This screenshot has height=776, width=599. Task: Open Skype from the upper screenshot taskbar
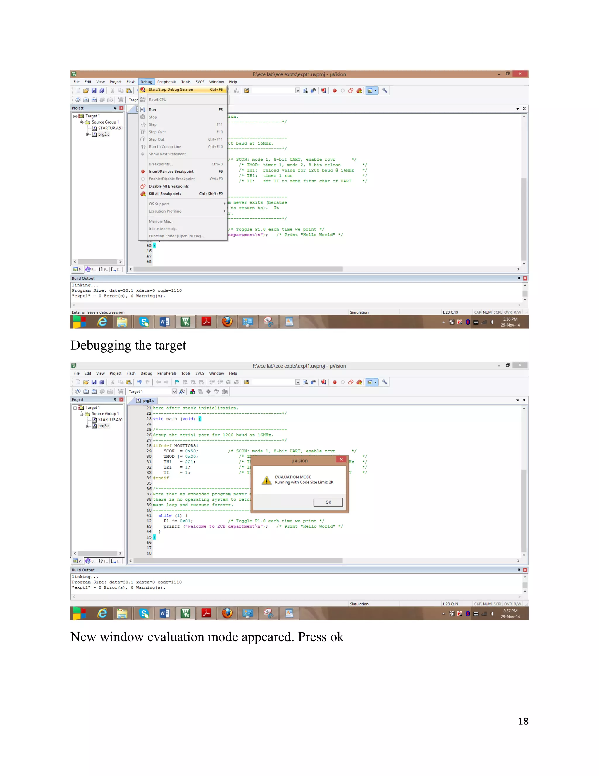[x=144, y=322]
